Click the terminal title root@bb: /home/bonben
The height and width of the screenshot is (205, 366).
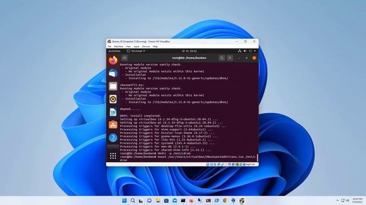pyautogui.click(x=189, y=58)
